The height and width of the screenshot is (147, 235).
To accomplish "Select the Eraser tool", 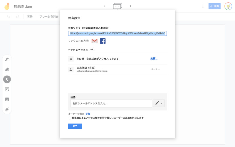I will (7, 69).
